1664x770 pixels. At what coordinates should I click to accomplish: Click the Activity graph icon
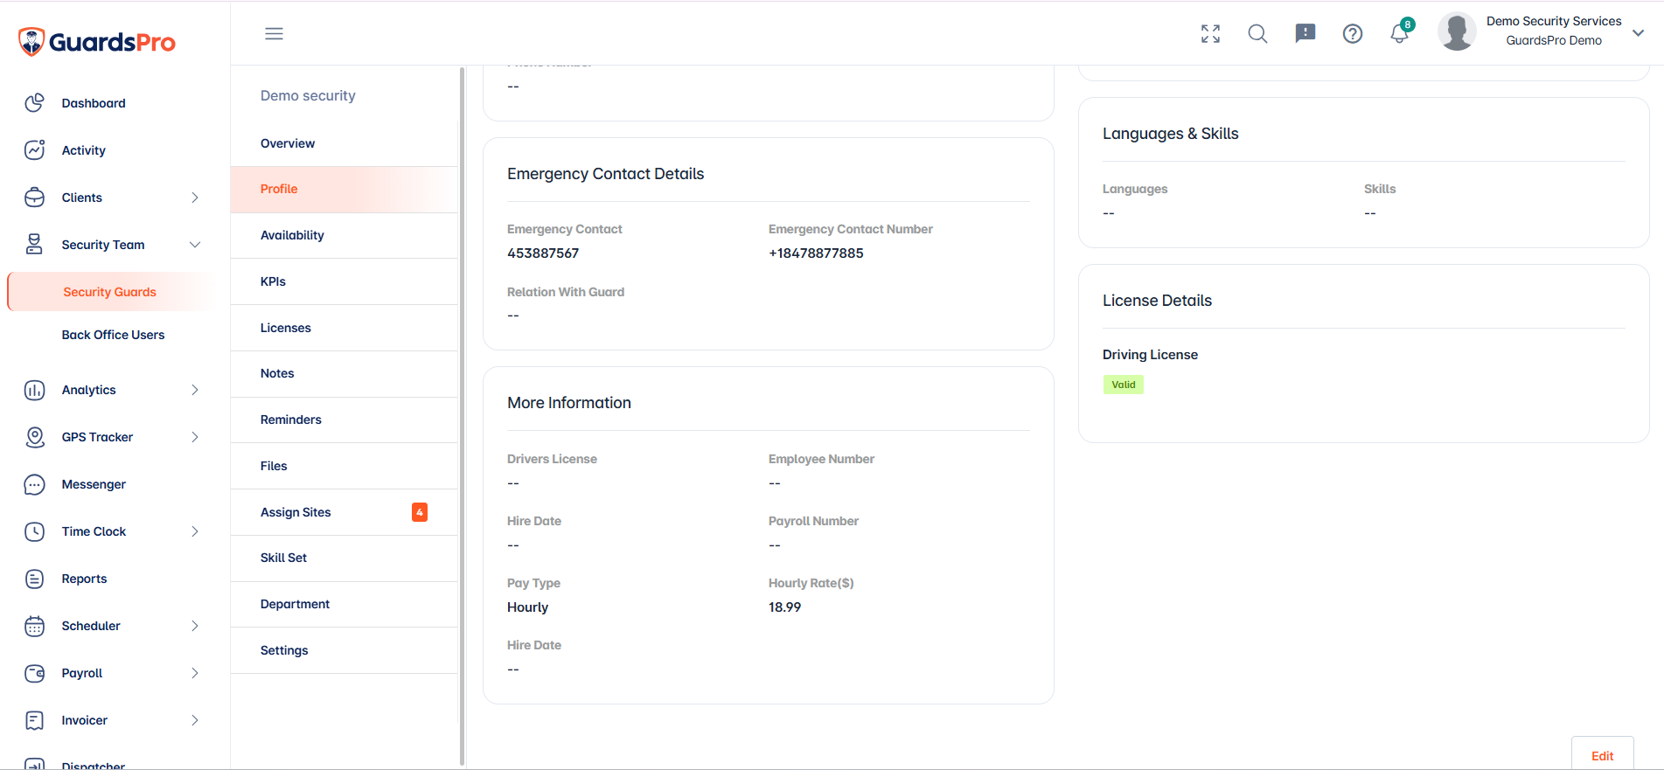point(34,150)
